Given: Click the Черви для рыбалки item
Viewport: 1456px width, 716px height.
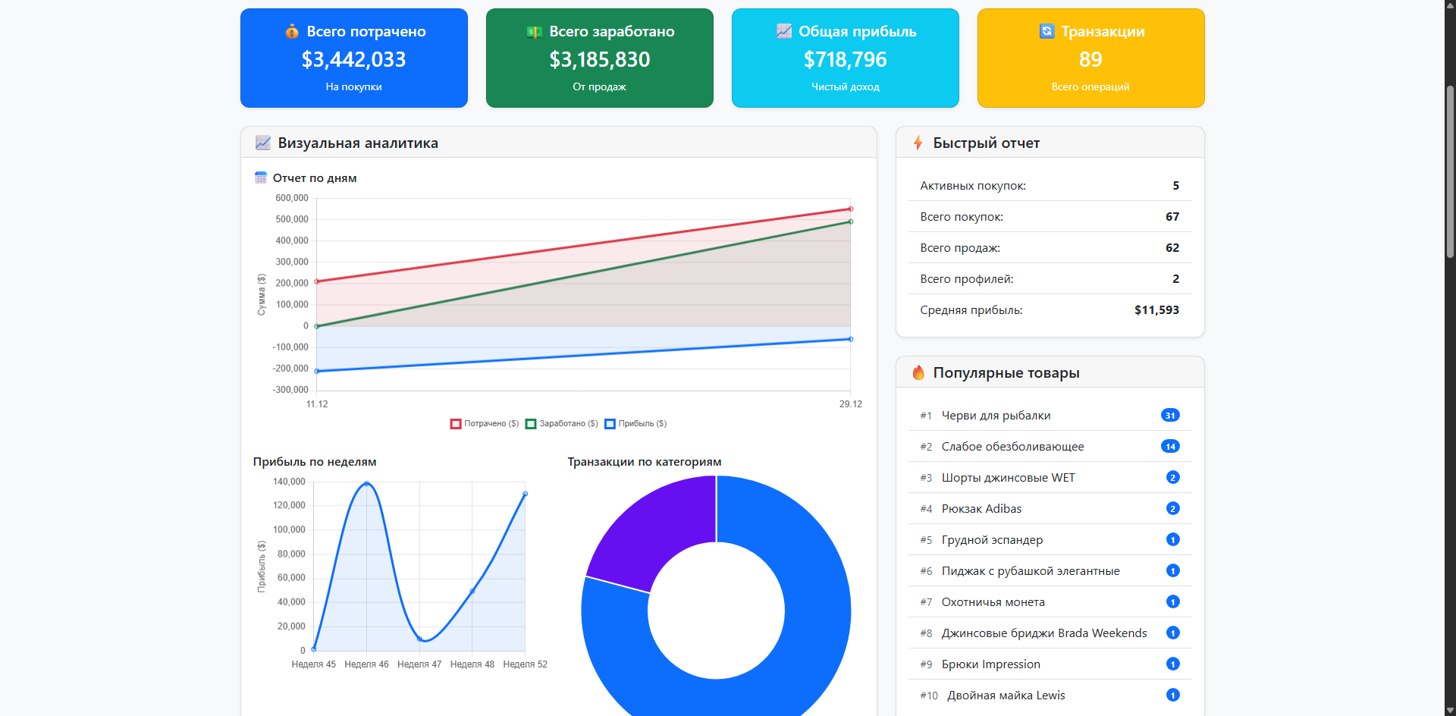Looking at the screenshot, I should (1050, 416).
